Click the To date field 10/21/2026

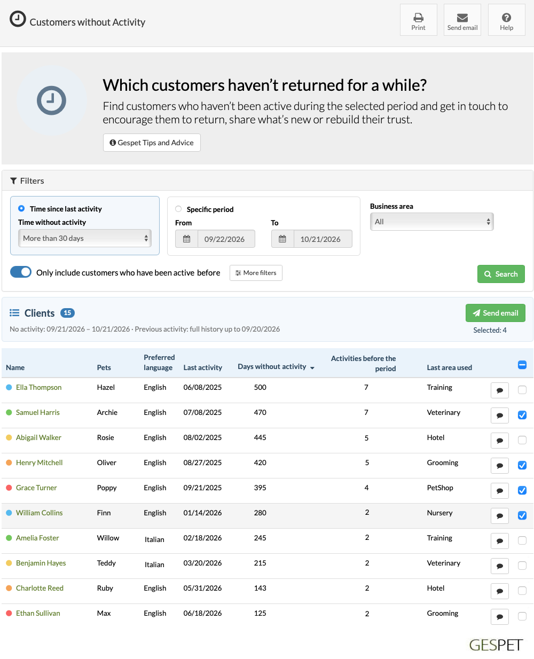click(323, 239)
